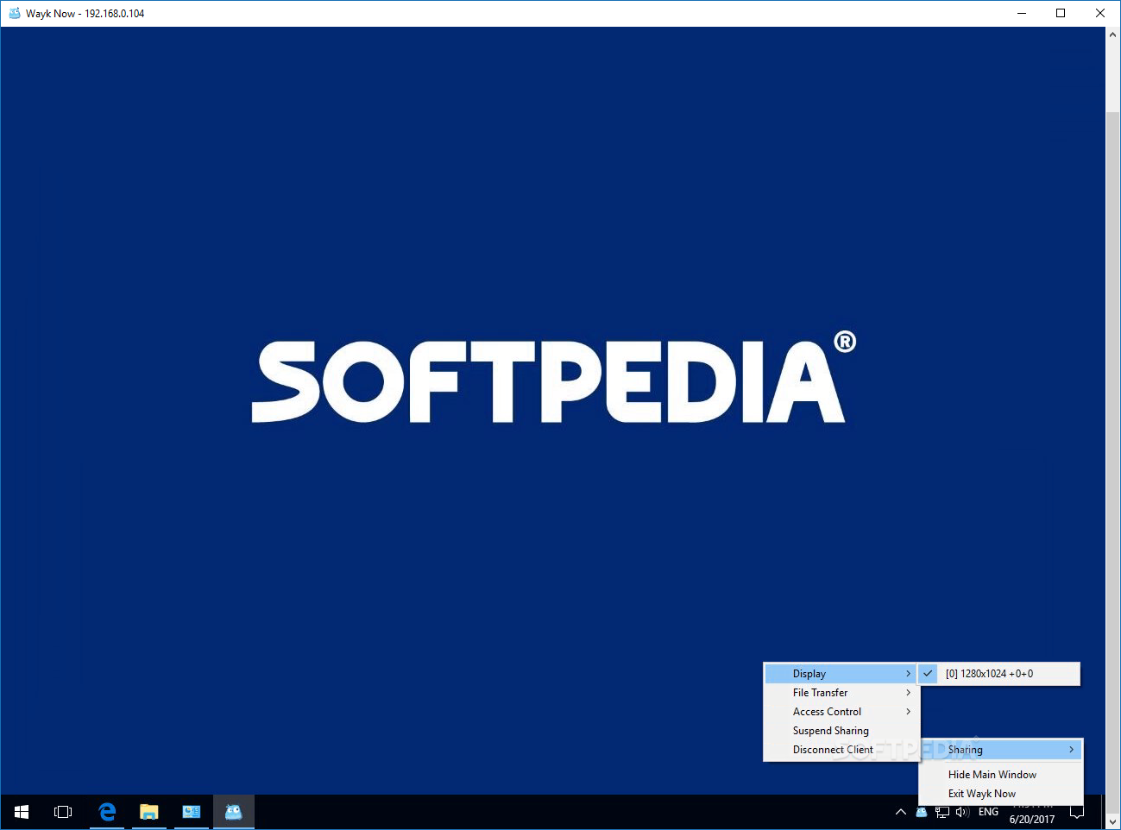Viewport: 1121px width, 830px height.
Task: Click Wayk Now title bar icon
Action: coord(14,13)
